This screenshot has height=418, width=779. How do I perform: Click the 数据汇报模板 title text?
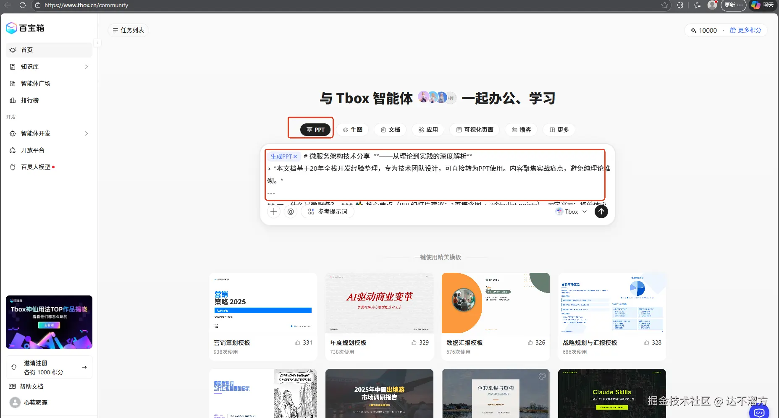click(464, 343)
